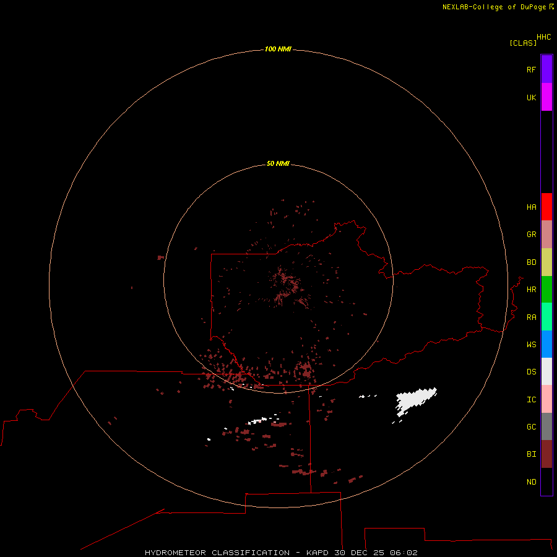
Task: Click the BI legend label
Action: (532, 454)
